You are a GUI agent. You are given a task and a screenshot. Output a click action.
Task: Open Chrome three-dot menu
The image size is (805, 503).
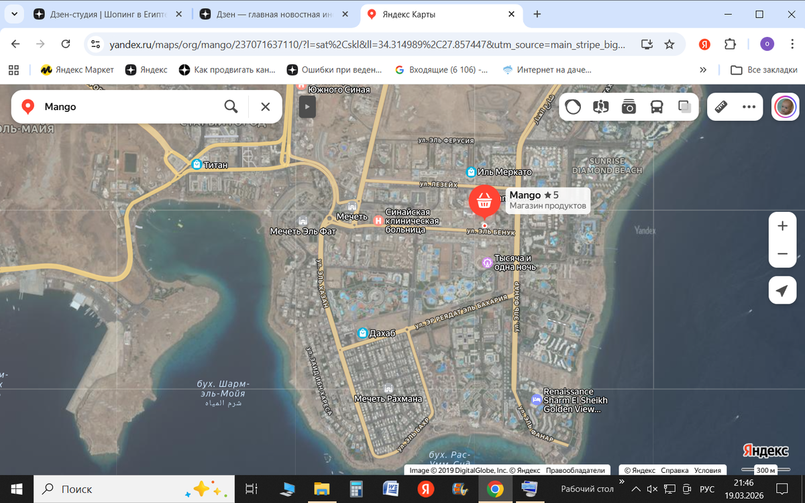tap(792, 44)
